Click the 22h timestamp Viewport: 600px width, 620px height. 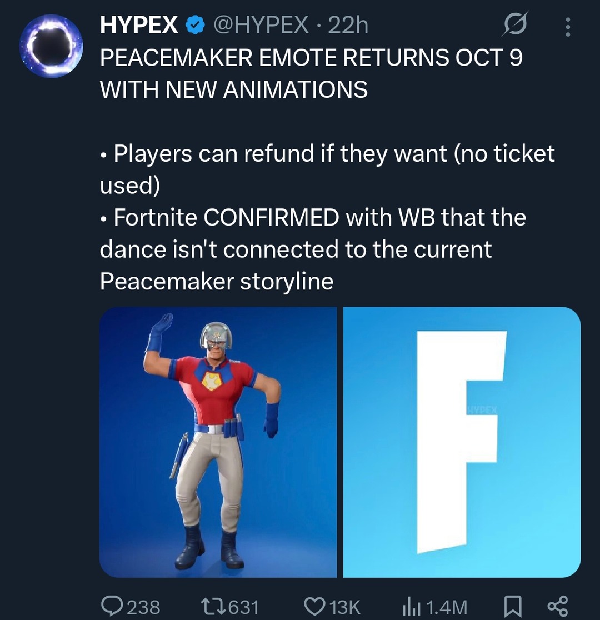(x=348, y=25)
